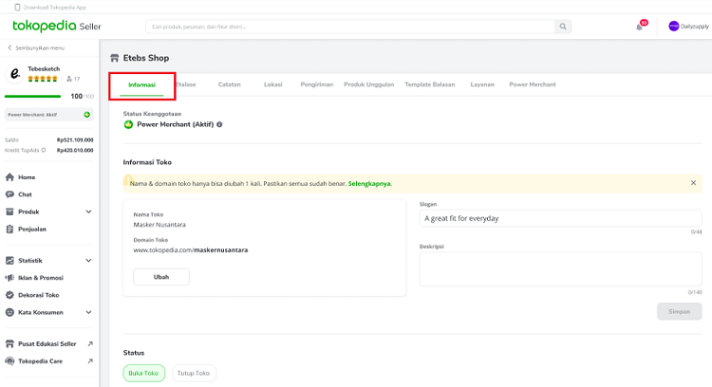Click the Penjualan clipboard icon
Screen dimensions: 712x387
(x=9, y=230)
